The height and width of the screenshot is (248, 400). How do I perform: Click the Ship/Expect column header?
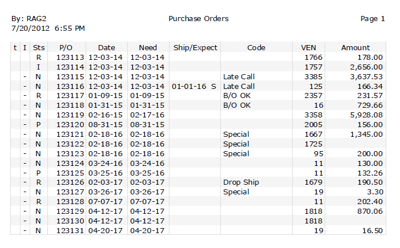tap(195, 47)
